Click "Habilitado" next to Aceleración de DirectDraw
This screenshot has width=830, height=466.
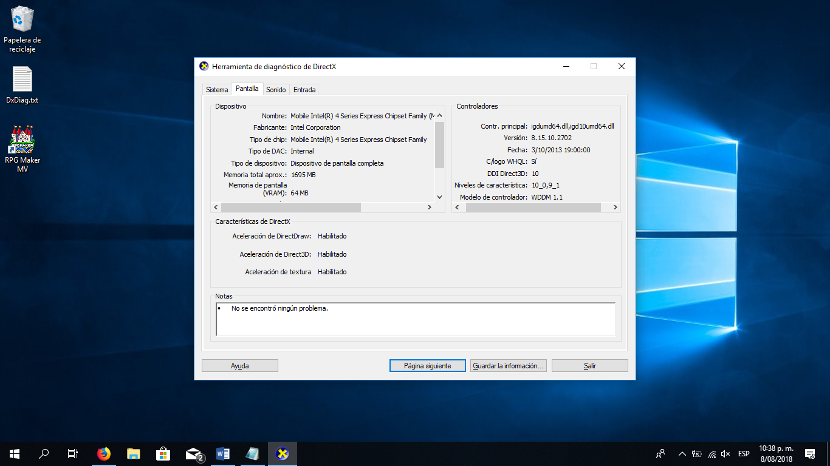pos(332,236)
